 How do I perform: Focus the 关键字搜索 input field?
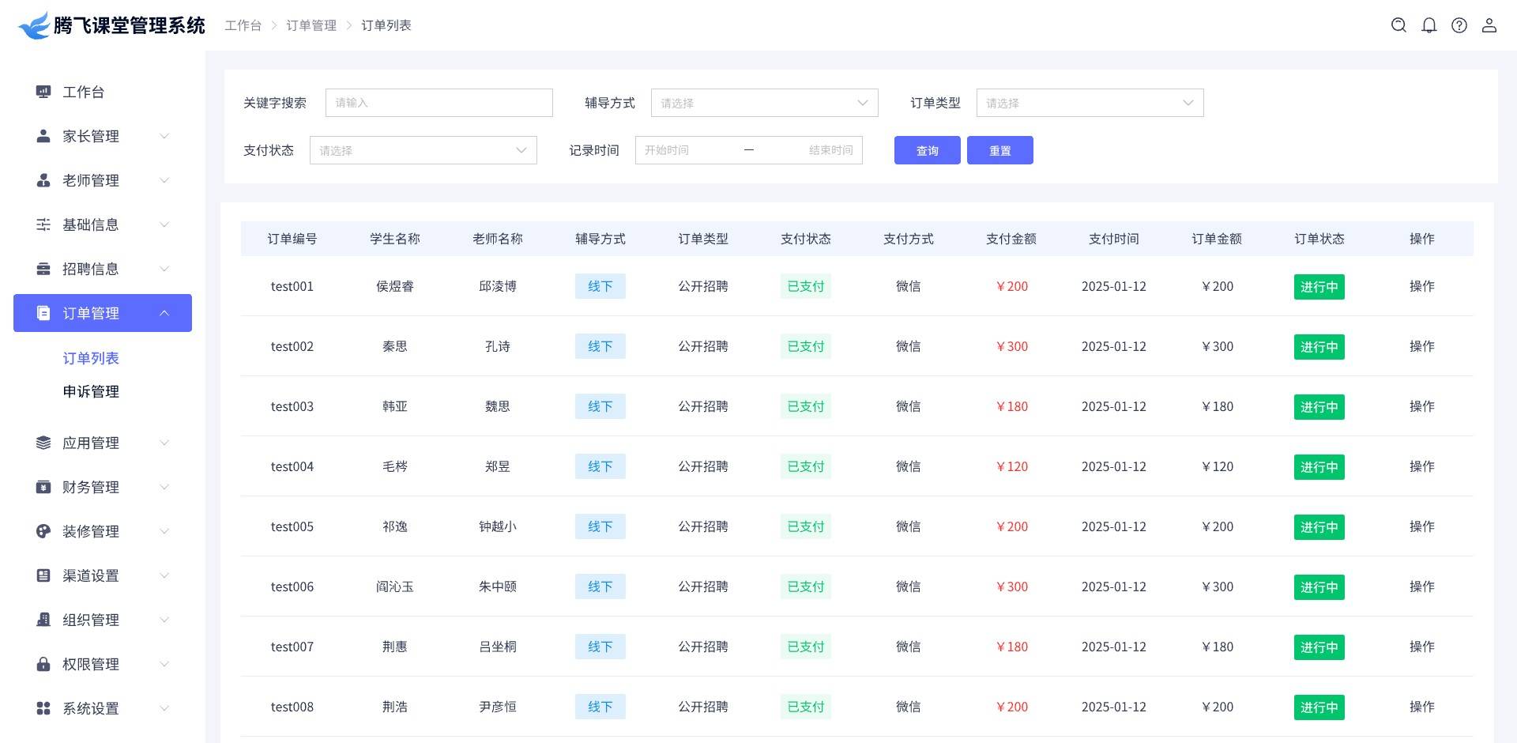439,103
